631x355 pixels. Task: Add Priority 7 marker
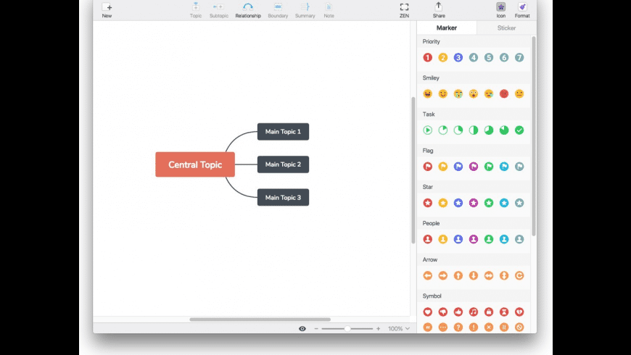pos(519,57)
